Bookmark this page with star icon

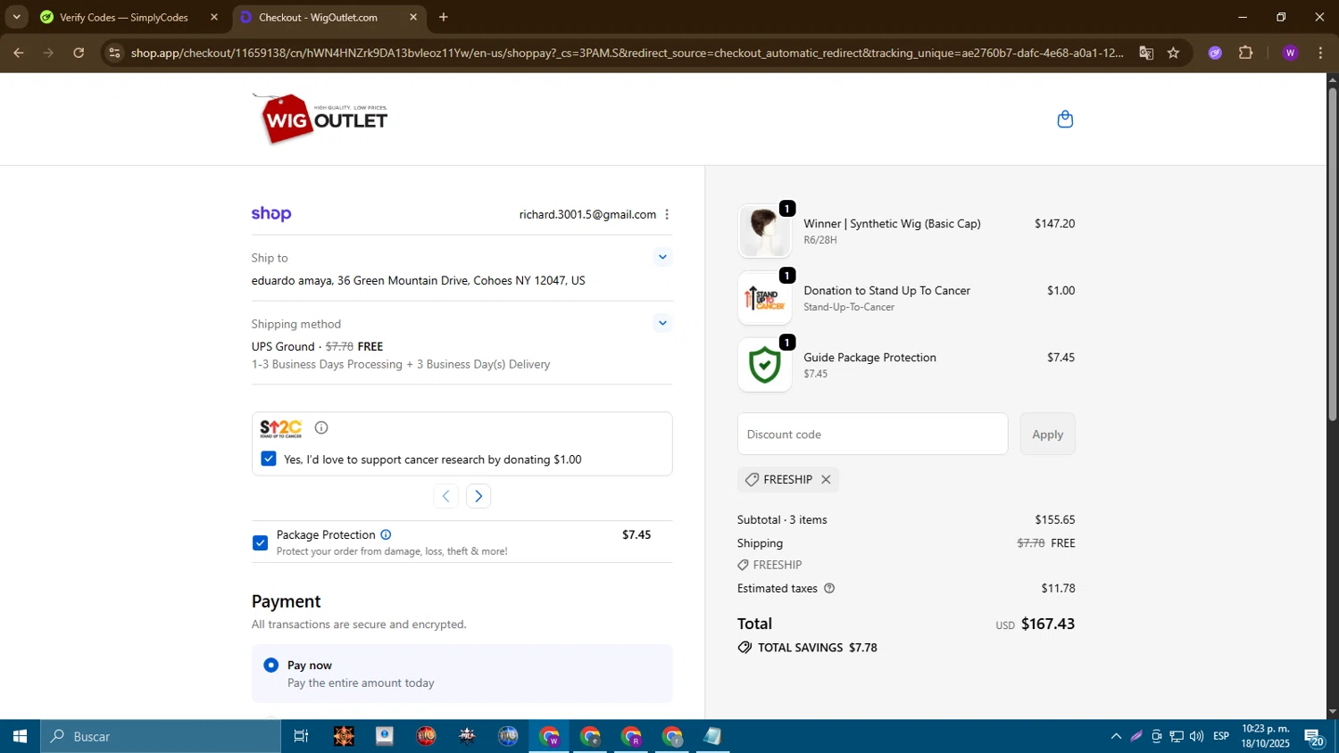coord(1173,53)
